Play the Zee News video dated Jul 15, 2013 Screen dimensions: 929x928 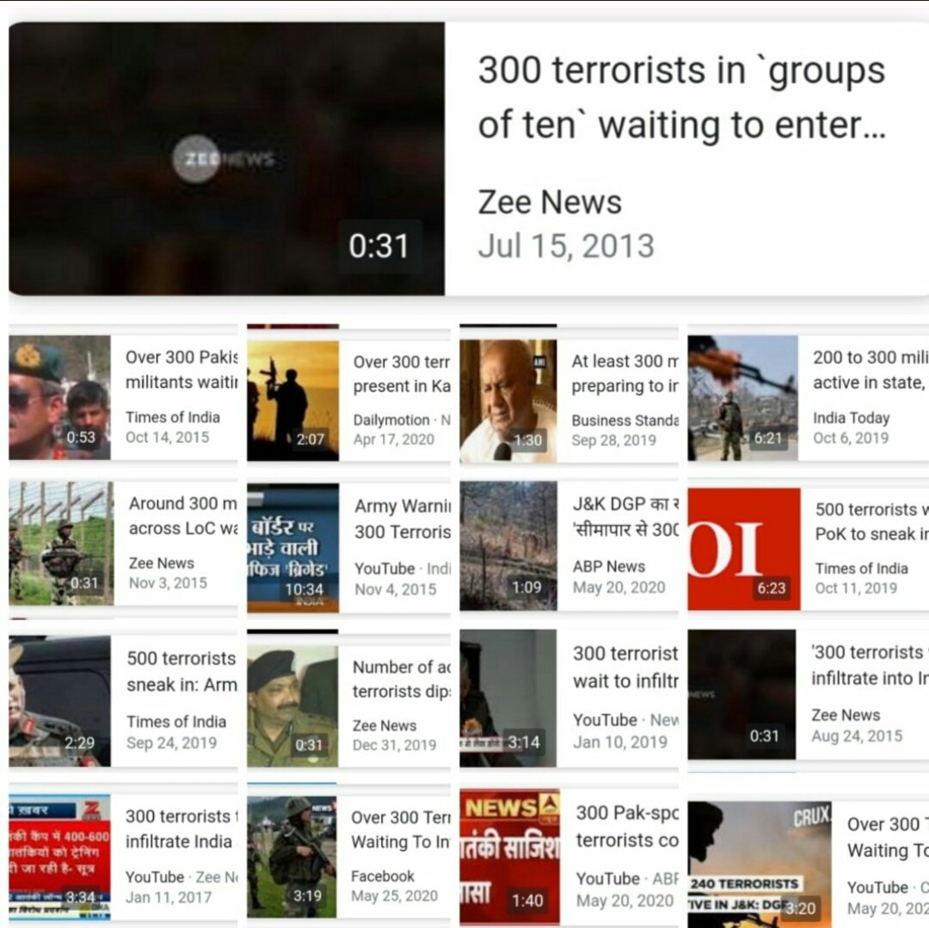point(226,159)
